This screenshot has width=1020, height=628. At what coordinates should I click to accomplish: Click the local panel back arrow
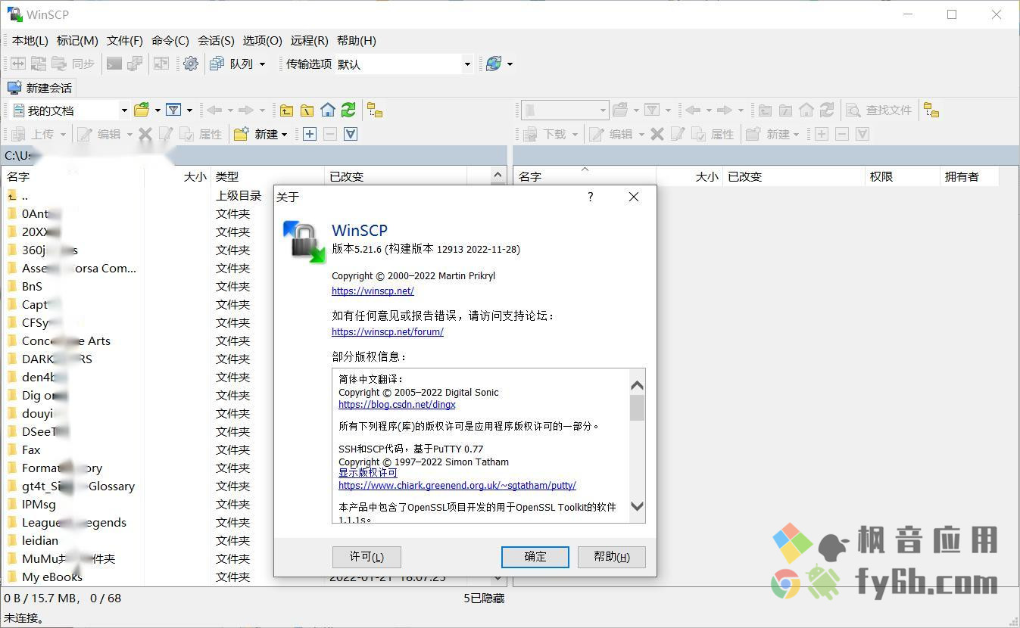point(214,110)
